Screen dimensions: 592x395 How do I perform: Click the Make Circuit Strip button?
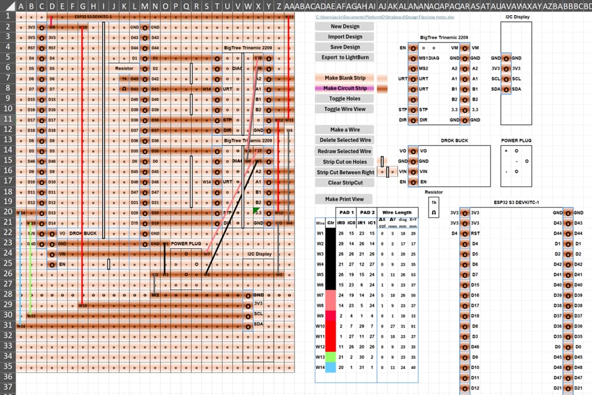tap(345, 88)
